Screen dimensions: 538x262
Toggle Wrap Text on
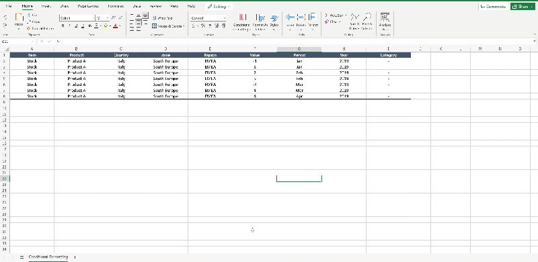(162, 18)
